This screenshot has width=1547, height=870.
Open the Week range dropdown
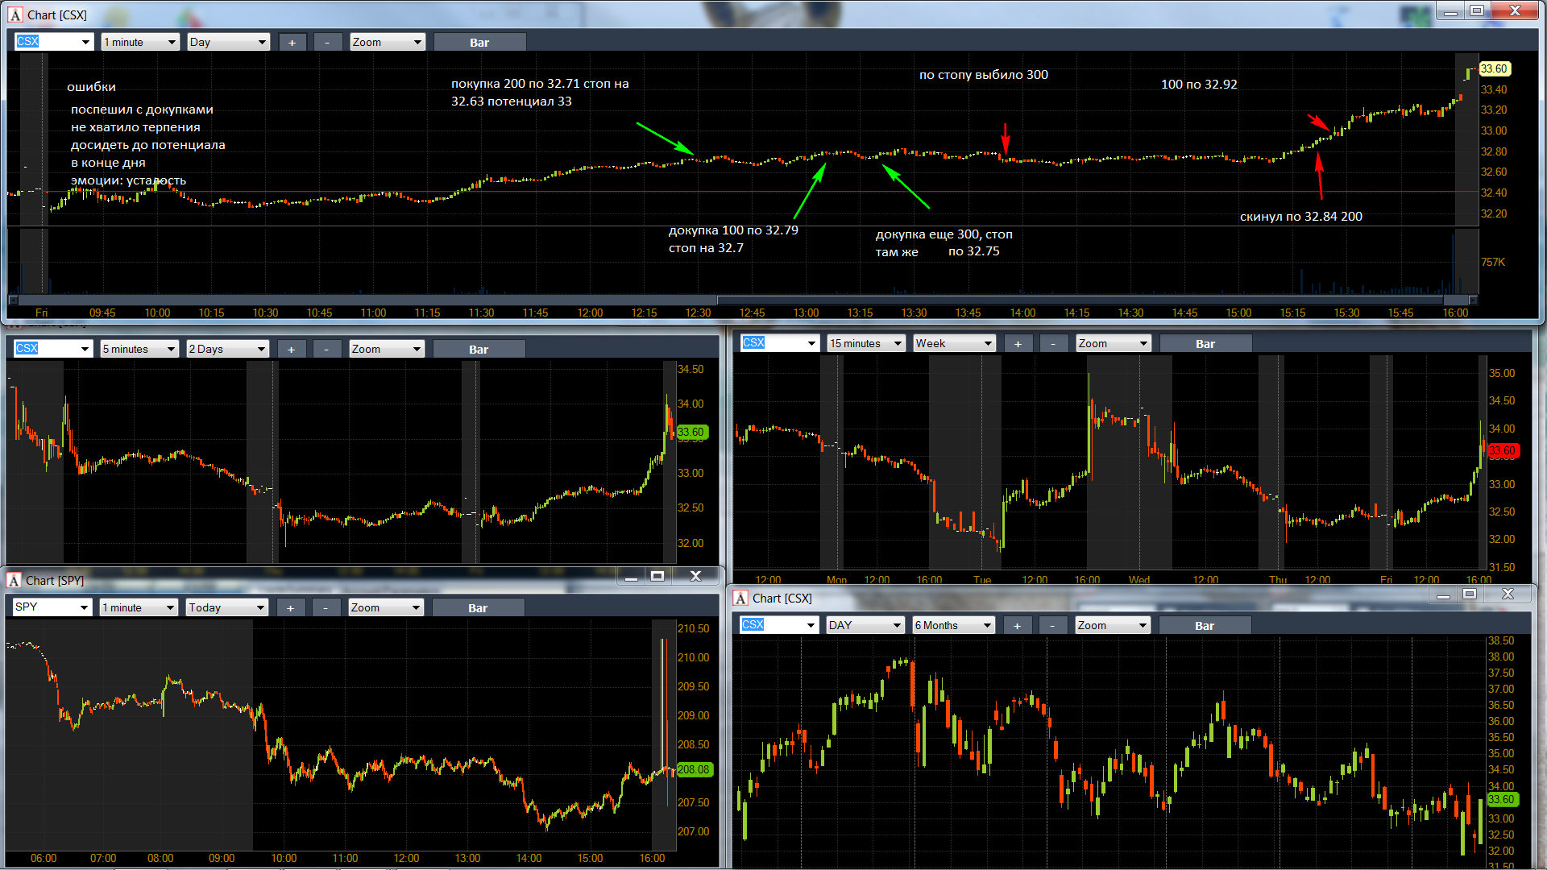(x=954, y=344)
